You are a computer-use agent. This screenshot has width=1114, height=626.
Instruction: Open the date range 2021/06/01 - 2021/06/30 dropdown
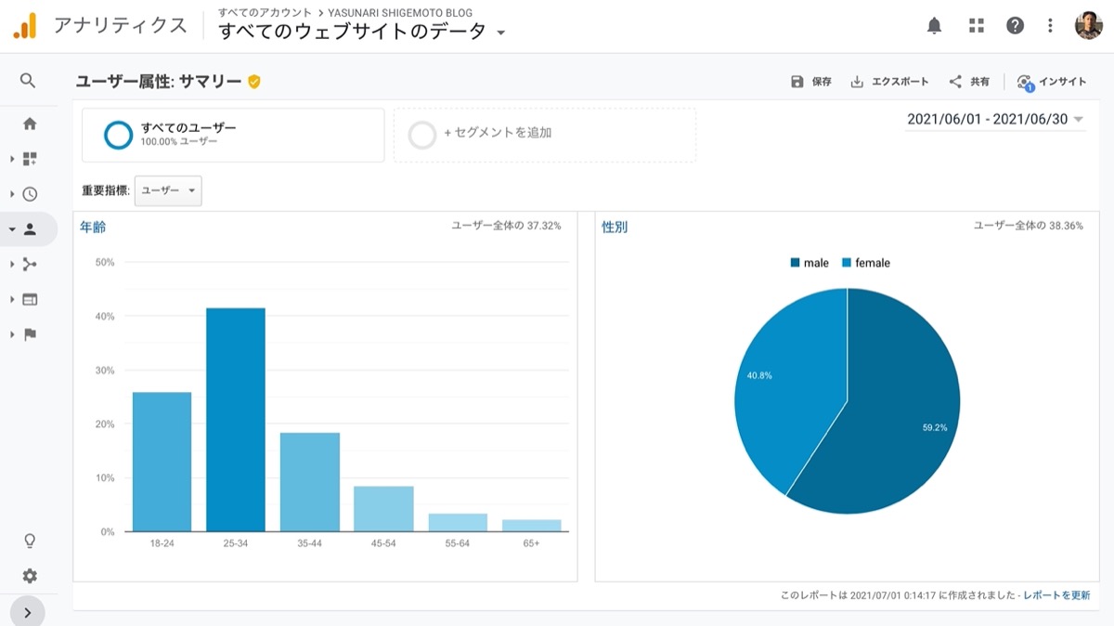(x=995, y=120)
